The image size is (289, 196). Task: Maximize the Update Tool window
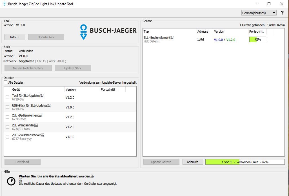[269, 4]
